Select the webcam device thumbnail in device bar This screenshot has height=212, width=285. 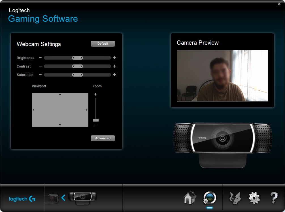pos(82,197)
